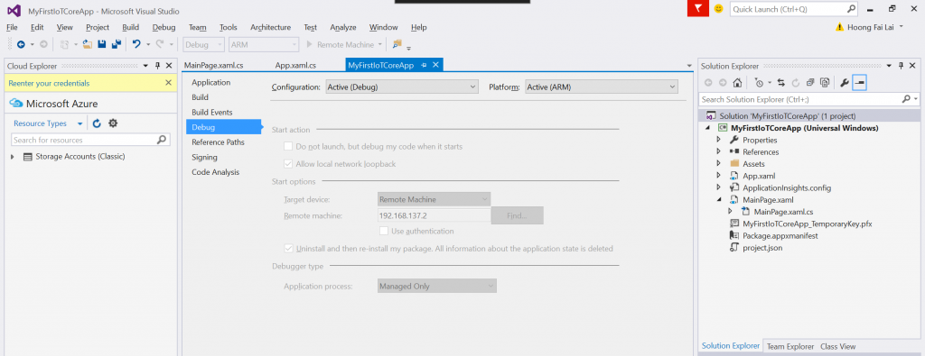Dismiss the 'Reenter your credentials' banner
Image resolution: width=925 pixels, height=356 pixels.
tap(168, 83)
